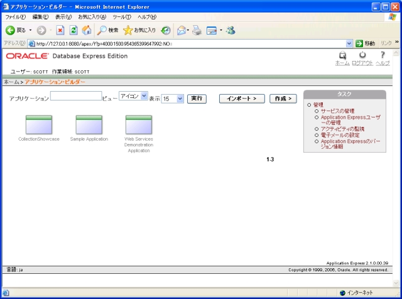402x299 pixels.
Task: Open the ファイル(F) menu
Action: click(x=15, y=17)
